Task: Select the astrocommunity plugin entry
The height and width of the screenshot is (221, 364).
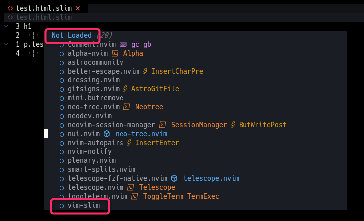Action: tap(96, 62)
